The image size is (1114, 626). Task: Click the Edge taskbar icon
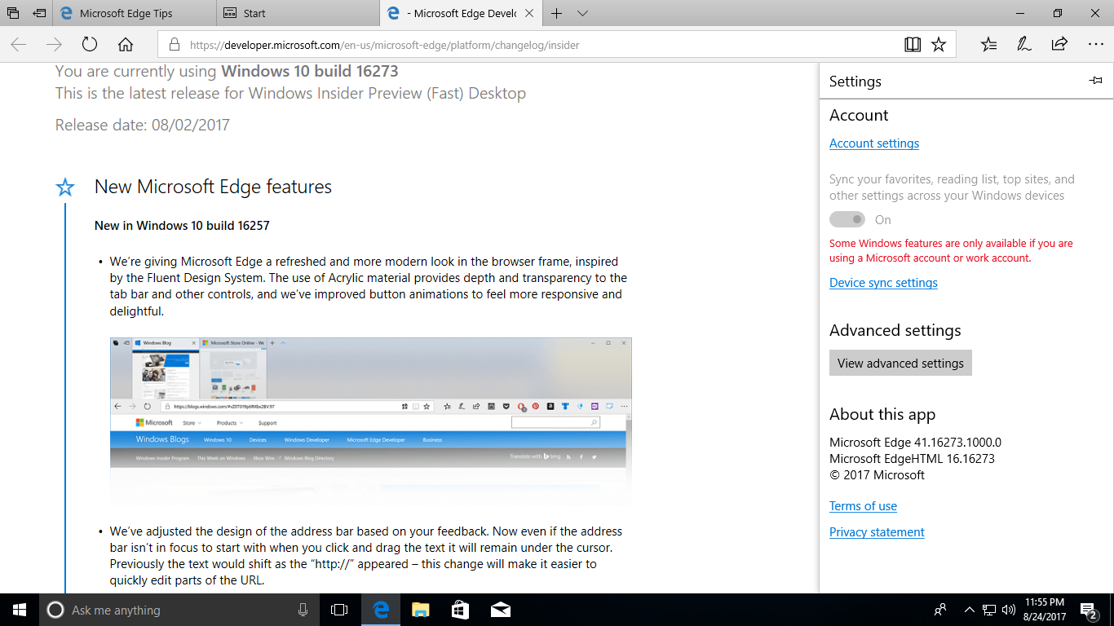tap(380, 610)
